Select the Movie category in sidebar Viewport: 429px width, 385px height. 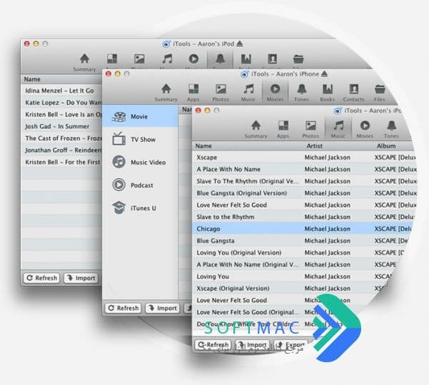tap(140, 117)
